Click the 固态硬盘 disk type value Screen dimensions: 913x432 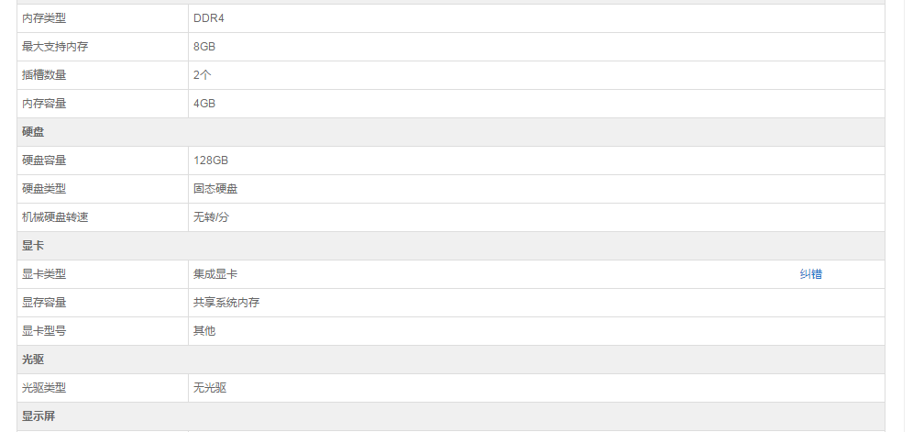(215, 189)
